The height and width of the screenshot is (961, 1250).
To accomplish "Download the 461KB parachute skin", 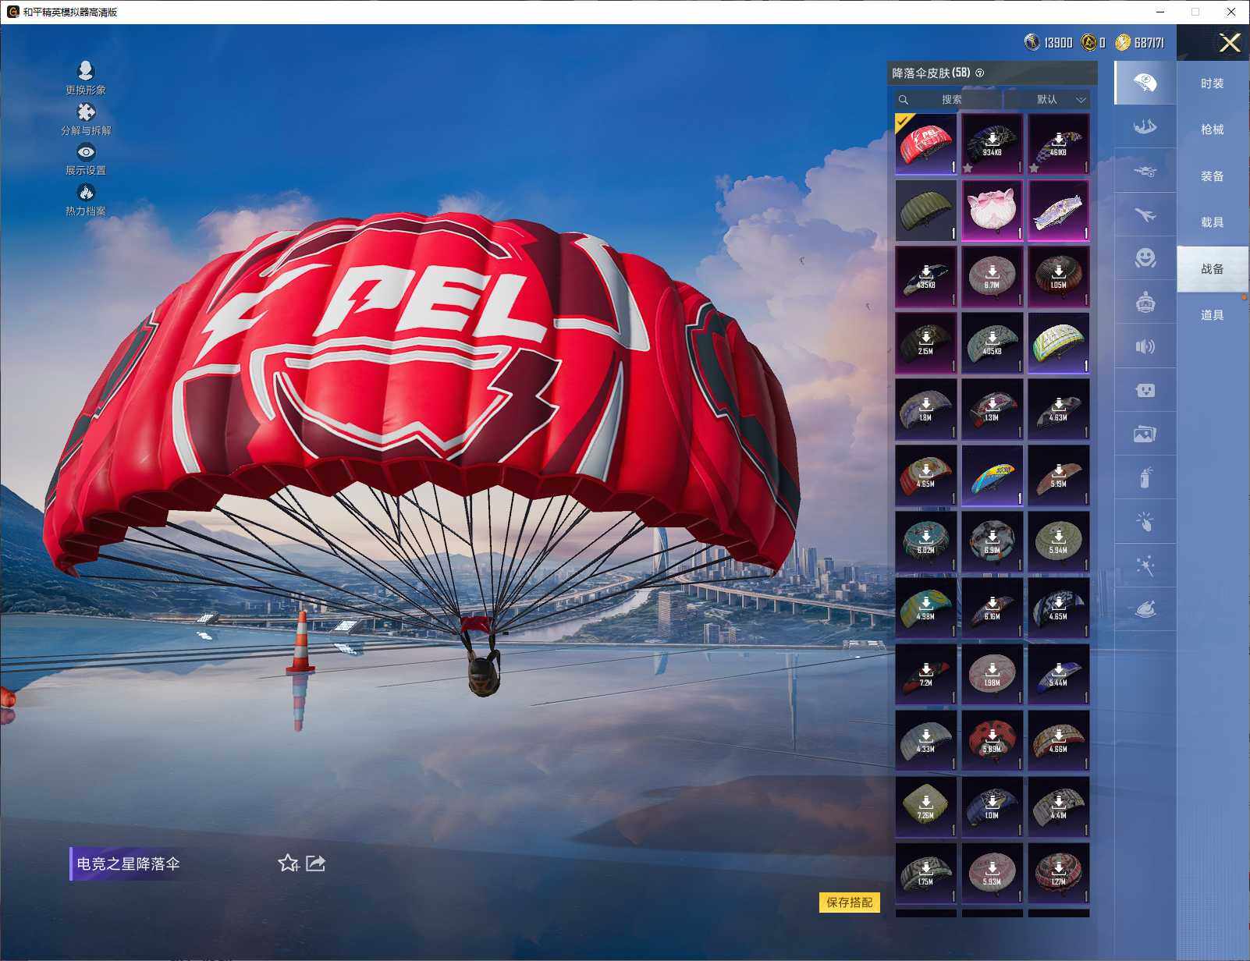I will tap(1059, 144).
